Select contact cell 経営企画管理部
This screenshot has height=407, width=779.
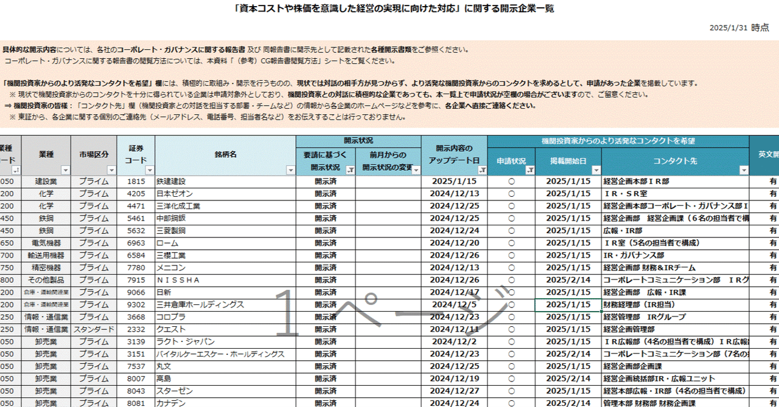(x=676, y=329)
